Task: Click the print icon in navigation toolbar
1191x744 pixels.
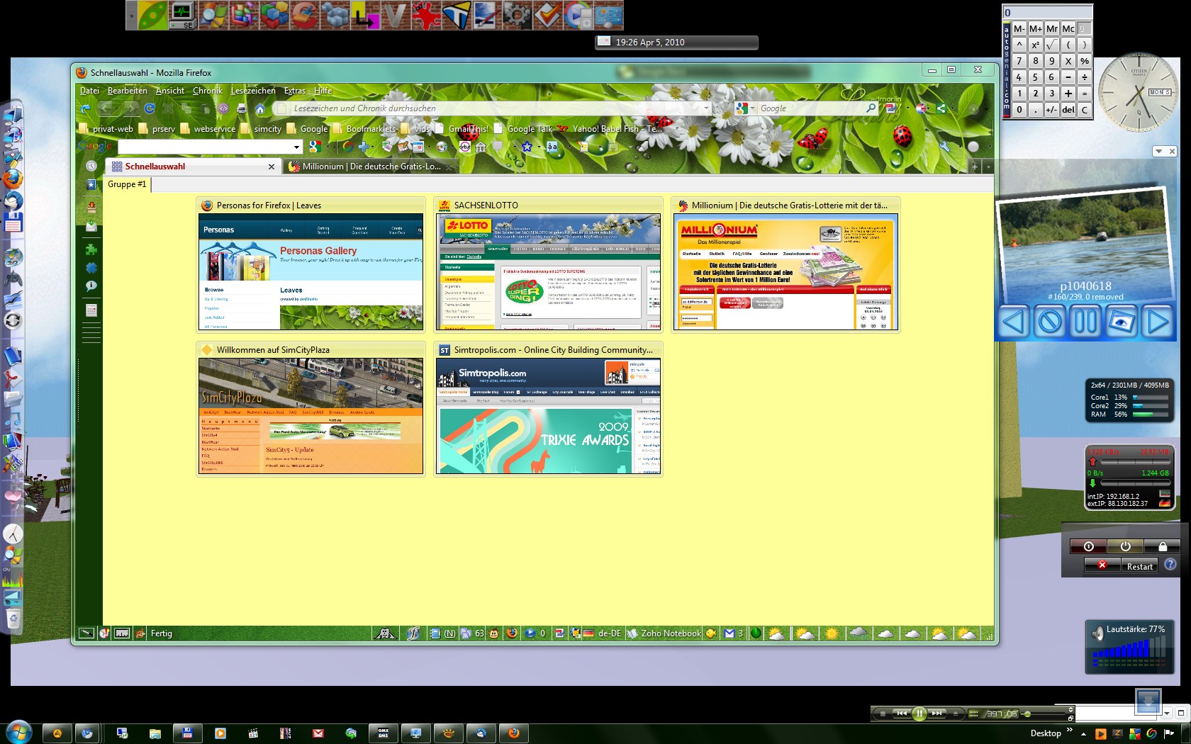Action: pos(242,109)
